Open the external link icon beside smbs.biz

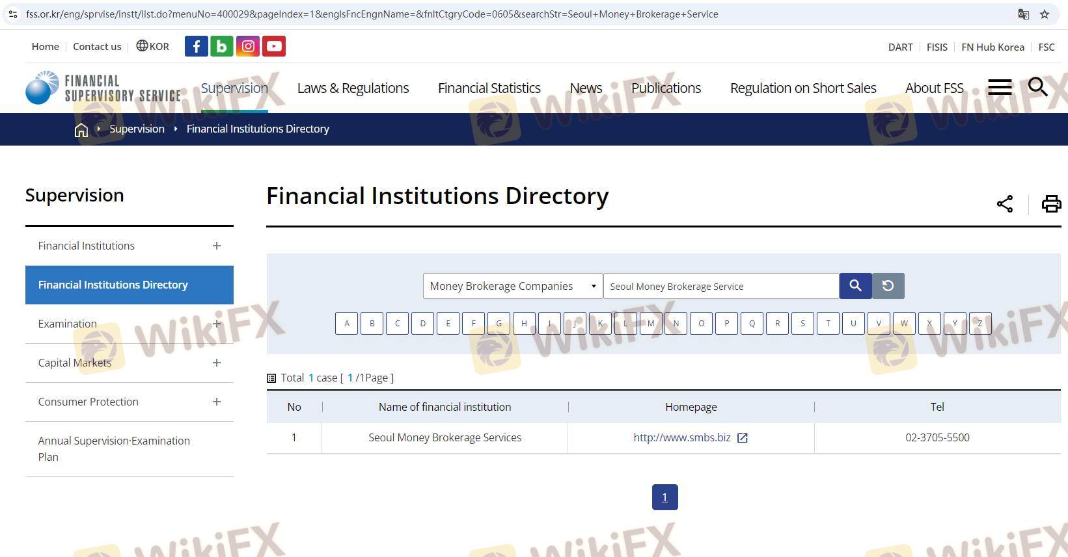pyautogui.click(x=743, y=438)
